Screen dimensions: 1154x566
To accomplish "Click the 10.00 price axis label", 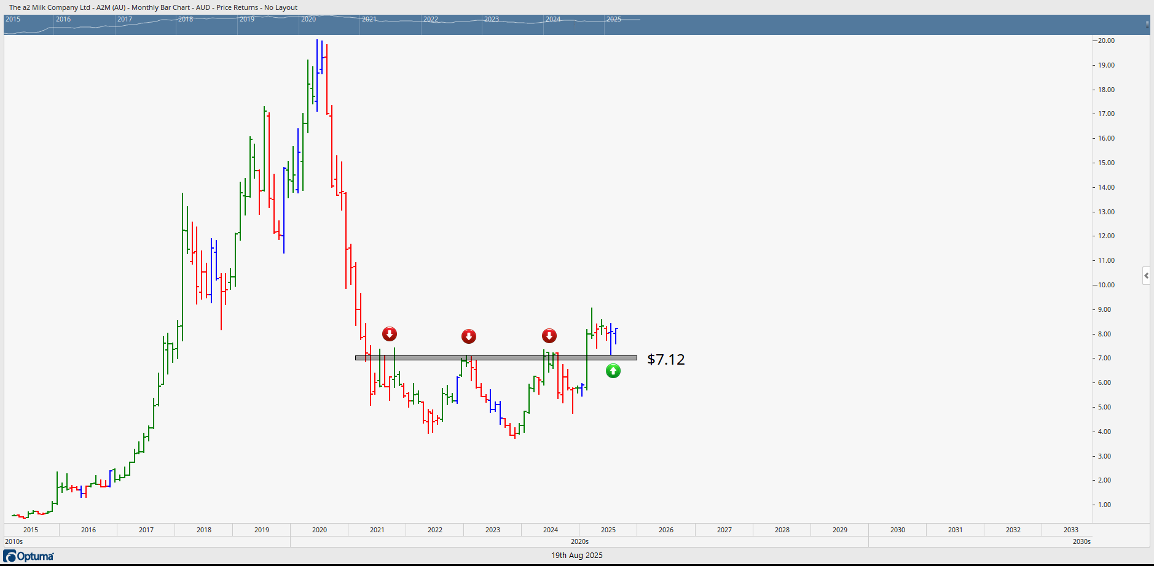I will [x=1107, y=285].
